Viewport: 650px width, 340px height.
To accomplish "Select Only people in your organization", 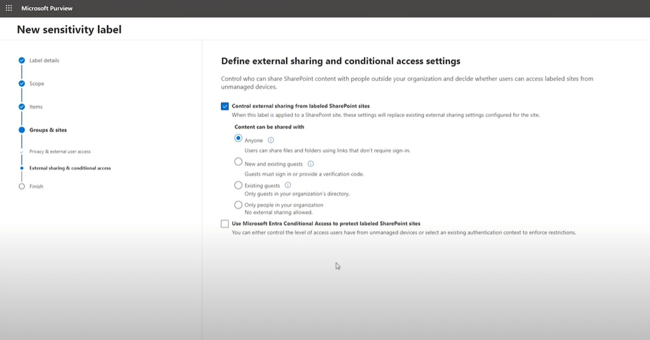I will pyautogui.click(x=238, y=205).
